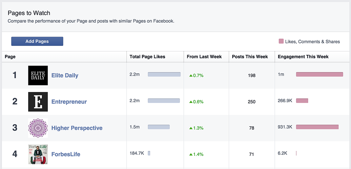The height and width of the screenshot is (169, 351).
Task: Click Higher Perspective's total likes bar
Action: (x=159, y=127)
